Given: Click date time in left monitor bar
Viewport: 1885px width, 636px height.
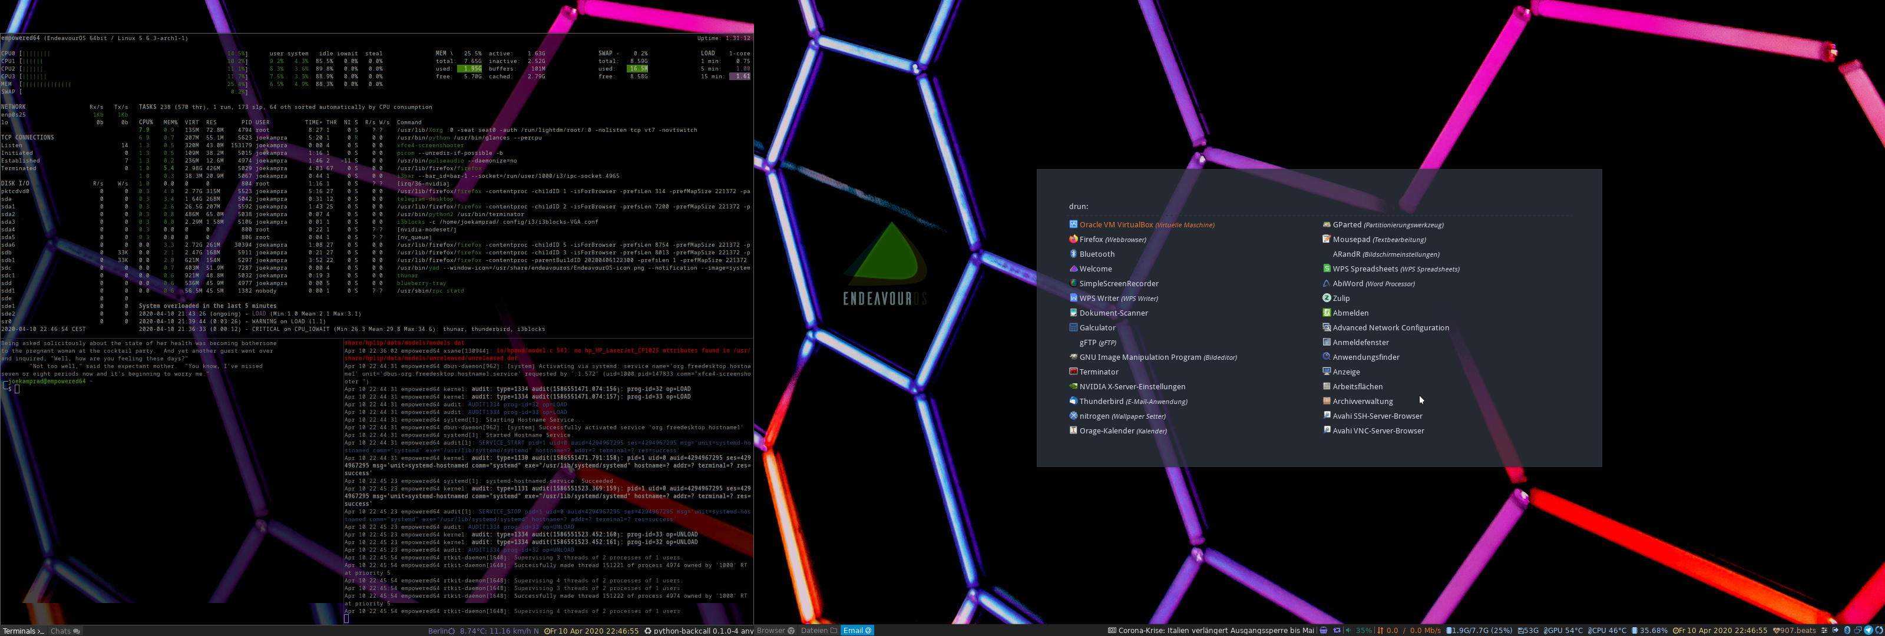Looking at the screenshot, I should [x=591, y=631].
